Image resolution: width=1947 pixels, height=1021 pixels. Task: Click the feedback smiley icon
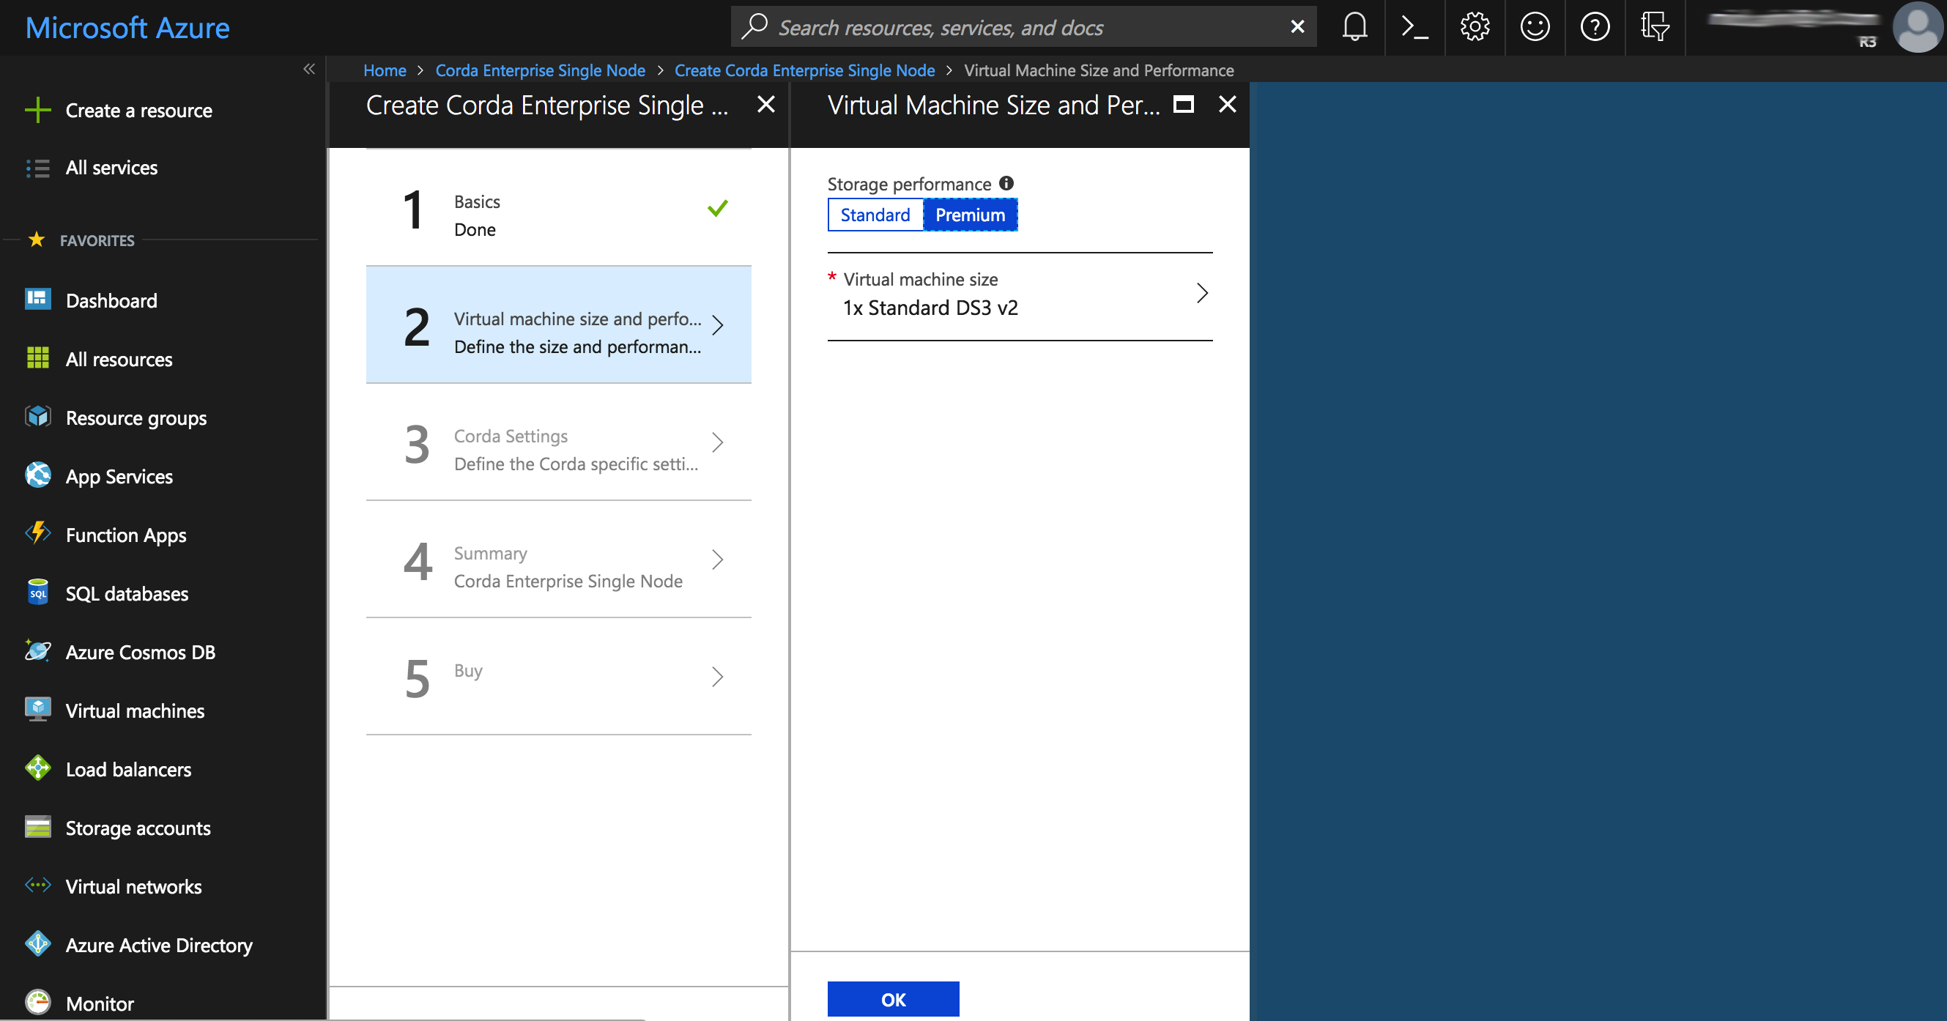click(1535, 27)
